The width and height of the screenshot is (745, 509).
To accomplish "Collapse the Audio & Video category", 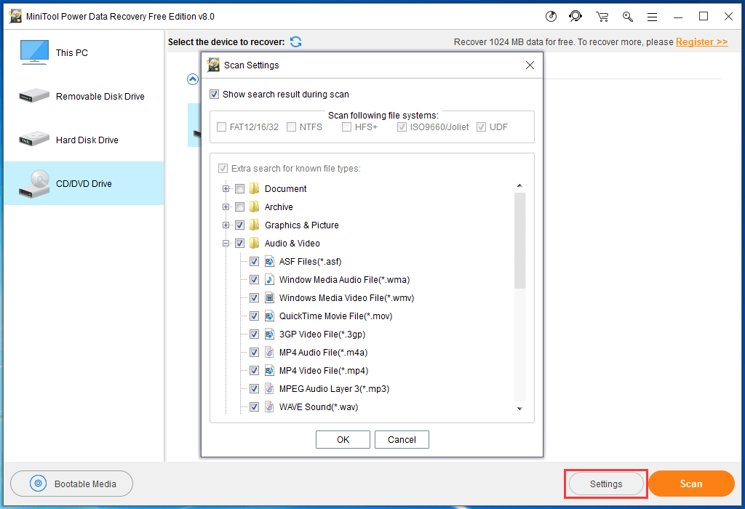I will click(x=226, y=243).
